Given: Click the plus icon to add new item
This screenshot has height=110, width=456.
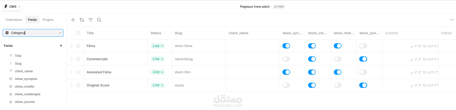Looking at the screenshot, I should pyautogui.click(x=73, y=20).
